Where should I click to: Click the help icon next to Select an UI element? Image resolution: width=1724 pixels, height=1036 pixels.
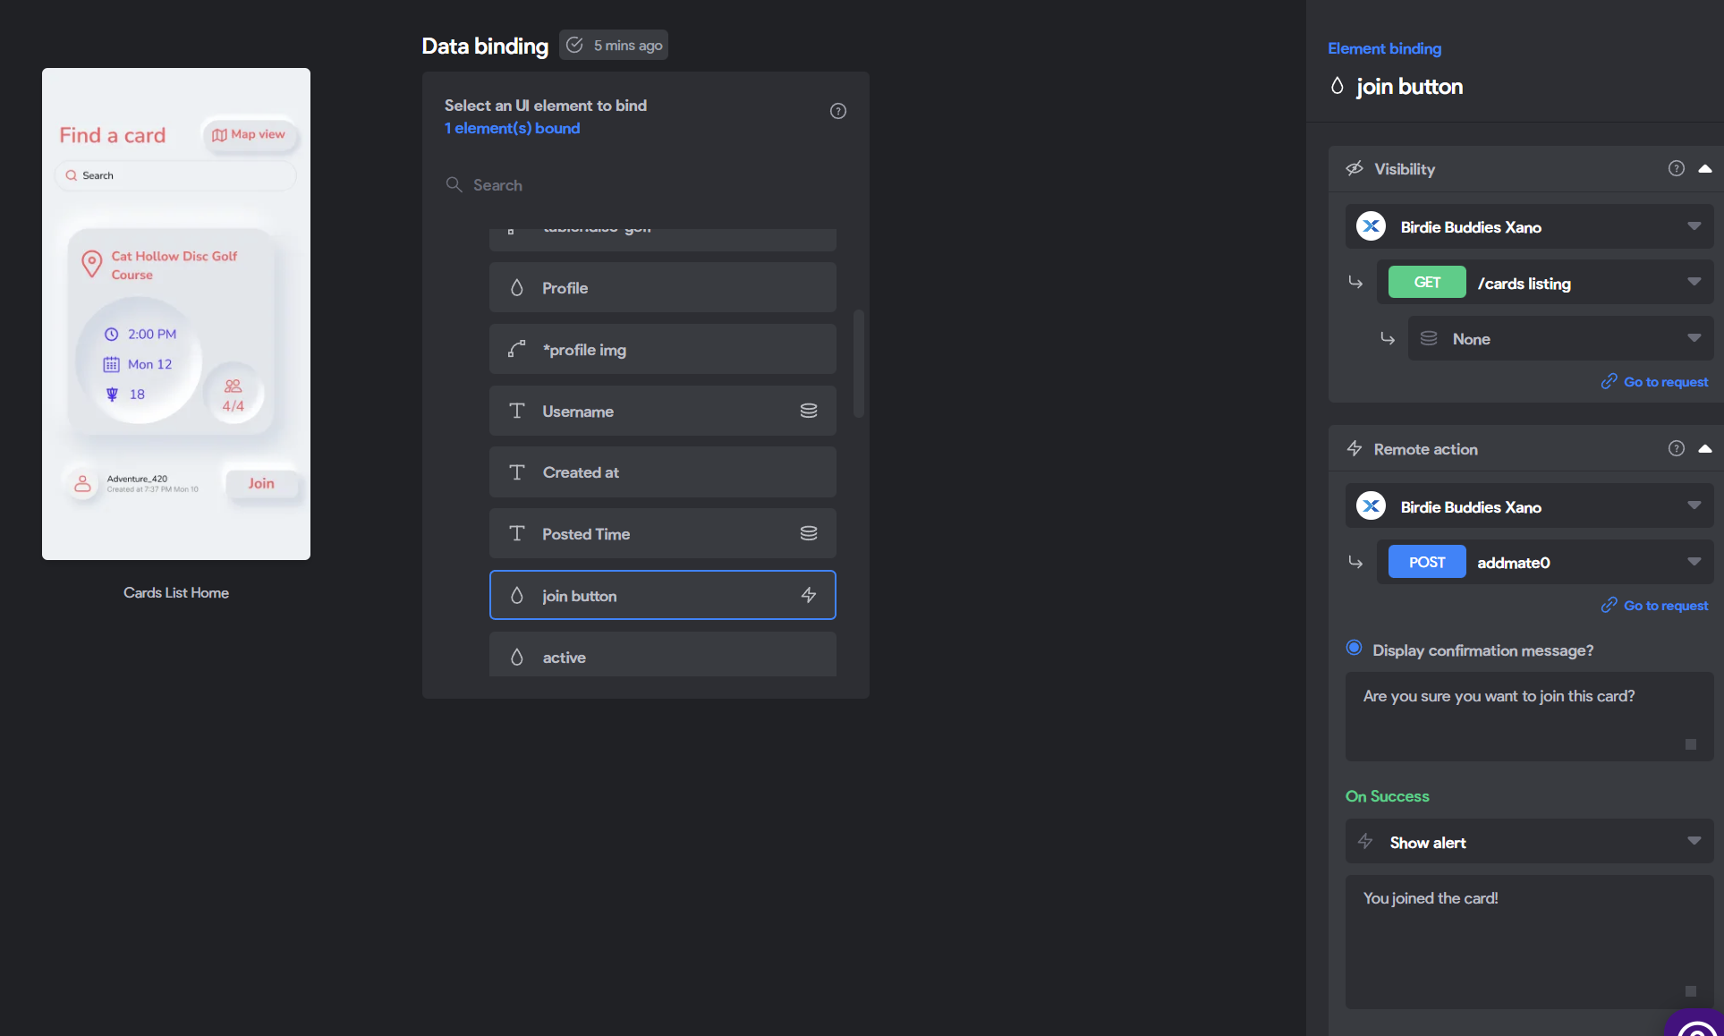pos(837,111)
